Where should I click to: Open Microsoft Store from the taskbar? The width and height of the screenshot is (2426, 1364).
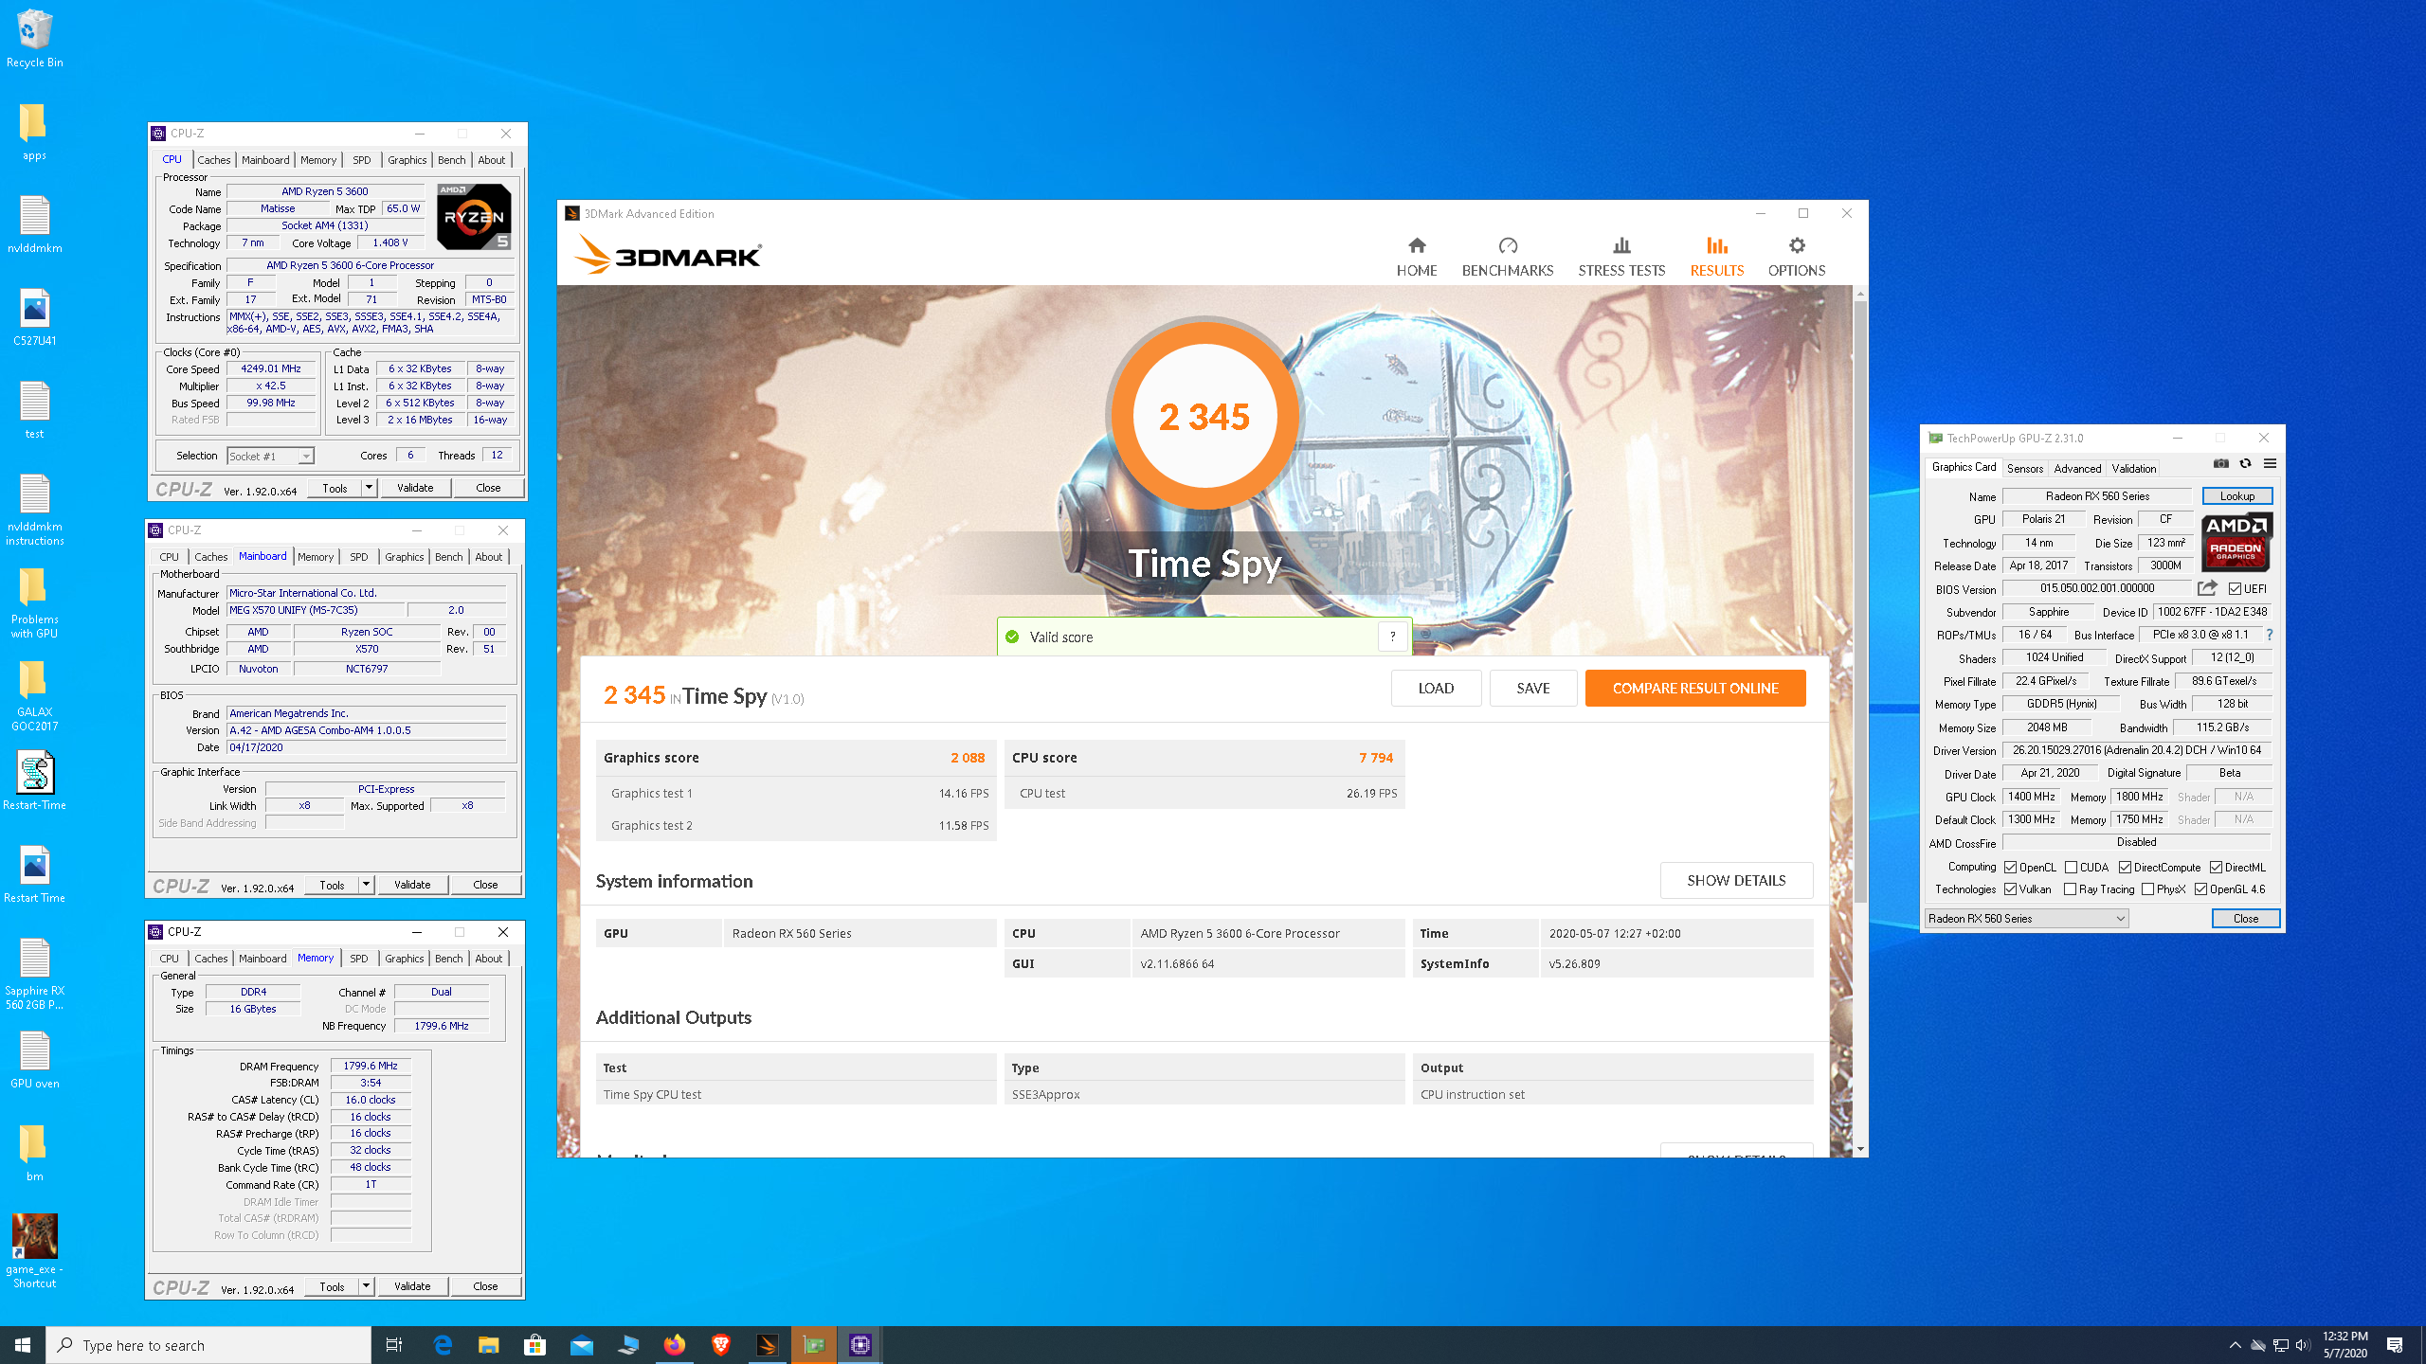pos(534,1345)
